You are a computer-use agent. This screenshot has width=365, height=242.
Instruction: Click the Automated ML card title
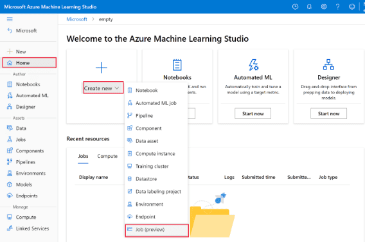[253, 77]
